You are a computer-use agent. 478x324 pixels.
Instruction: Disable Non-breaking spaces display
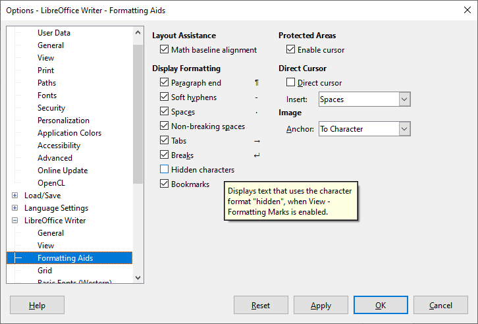coord(164,126)
